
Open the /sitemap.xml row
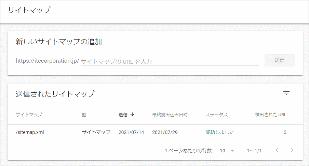point(155,133)
